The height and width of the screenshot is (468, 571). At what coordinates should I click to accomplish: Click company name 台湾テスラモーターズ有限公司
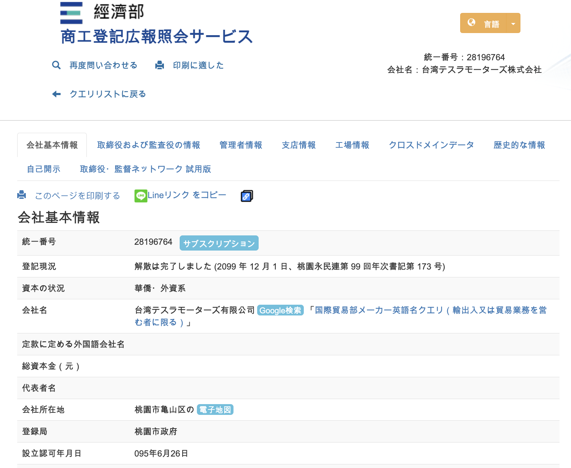pyautogui.click(x=195, y=310)
